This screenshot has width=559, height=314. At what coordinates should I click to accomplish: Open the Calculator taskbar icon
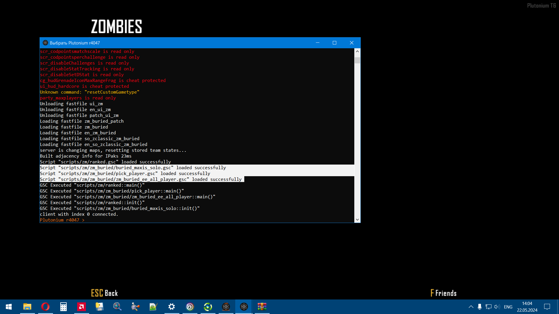point(63,307)
